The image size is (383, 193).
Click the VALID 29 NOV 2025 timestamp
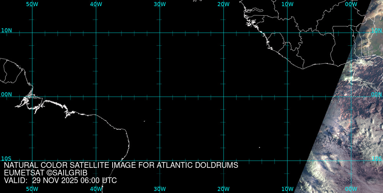pyautogui.click(x=60, y=180)
